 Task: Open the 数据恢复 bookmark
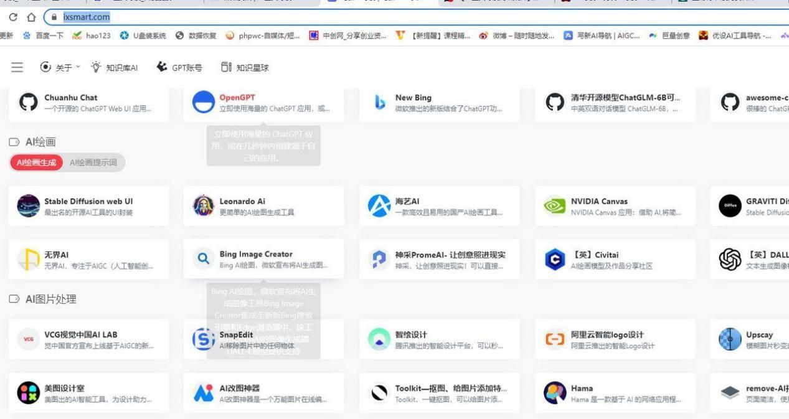pyautogui.click(x=196, y=35)
